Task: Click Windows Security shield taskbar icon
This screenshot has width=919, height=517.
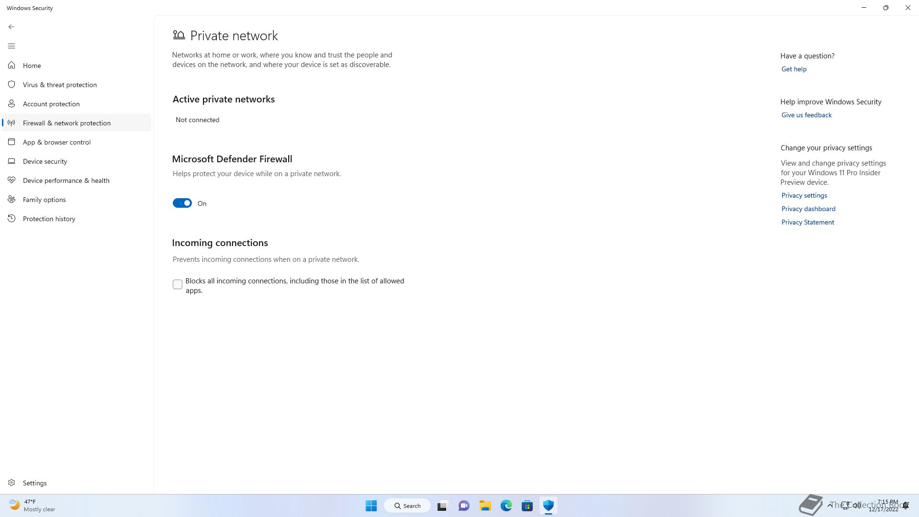Action: [549, 506]
